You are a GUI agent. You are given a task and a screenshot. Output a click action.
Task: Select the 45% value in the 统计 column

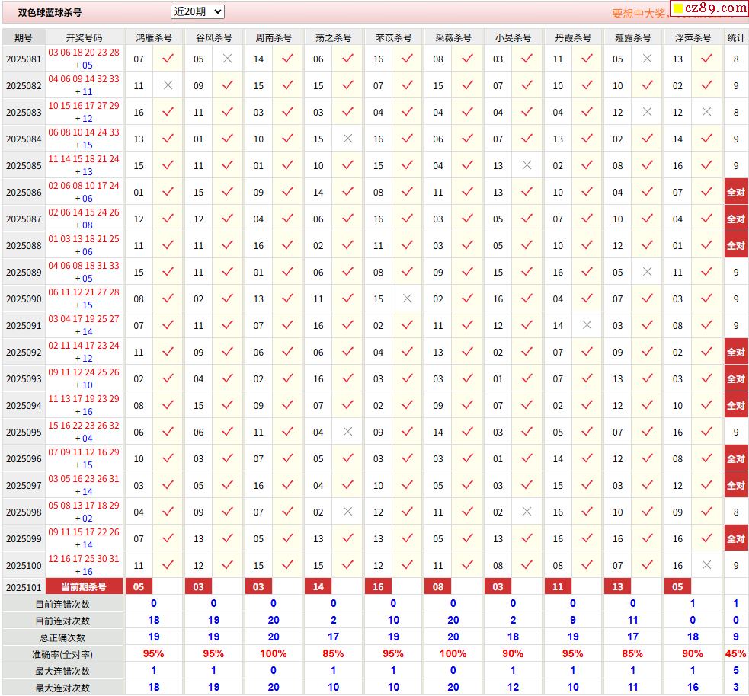click(x=735, y=653)
